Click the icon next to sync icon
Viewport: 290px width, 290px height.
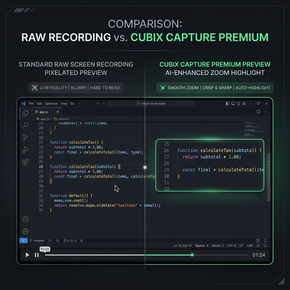tap(57, 240)
